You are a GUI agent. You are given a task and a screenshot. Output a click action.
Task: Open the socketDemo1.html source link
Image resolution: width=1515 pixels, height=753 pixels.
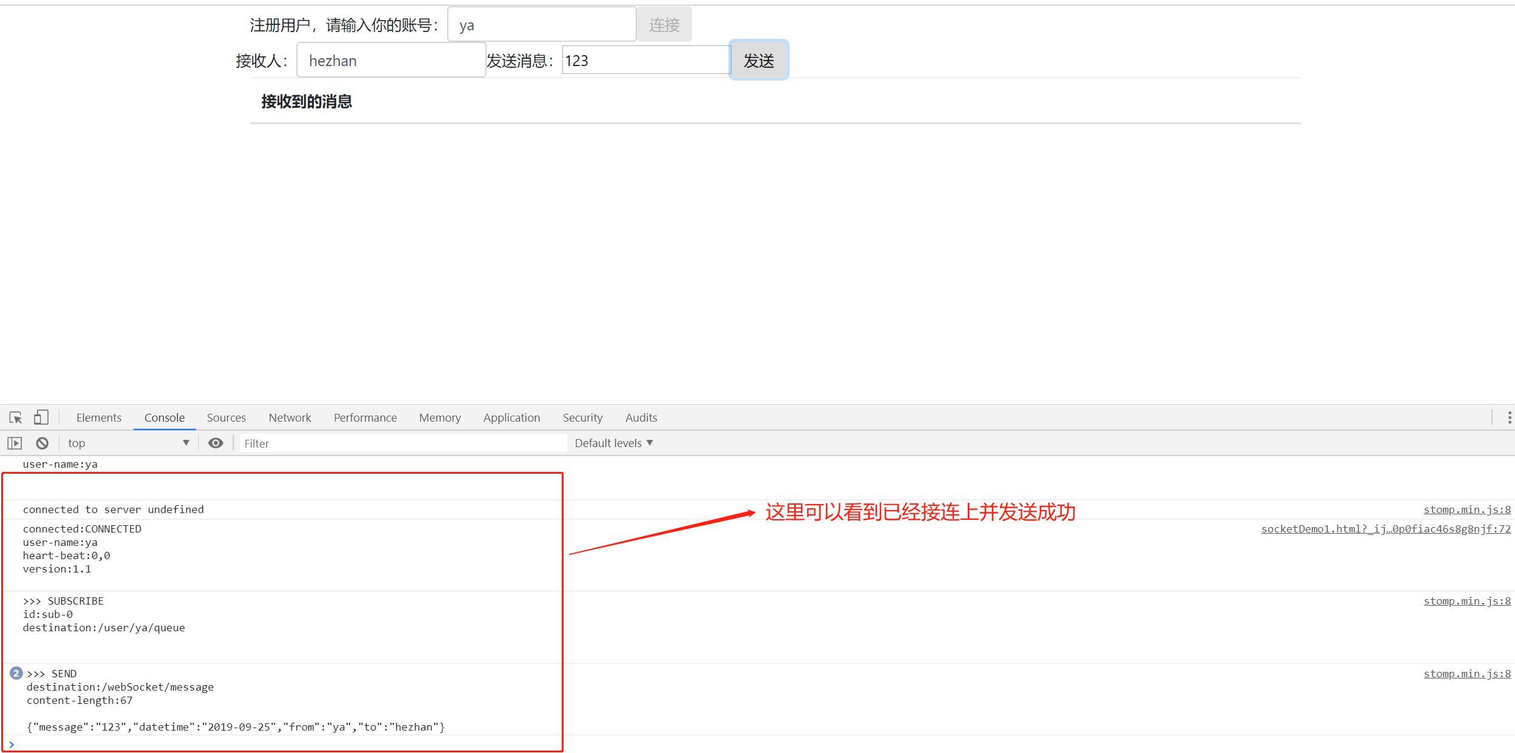click(1385, 529)
